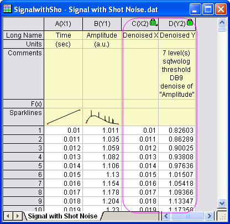Click the next sheet tab arrow
Viewport: 230px width, 224px height.
(x=17, y=216)
